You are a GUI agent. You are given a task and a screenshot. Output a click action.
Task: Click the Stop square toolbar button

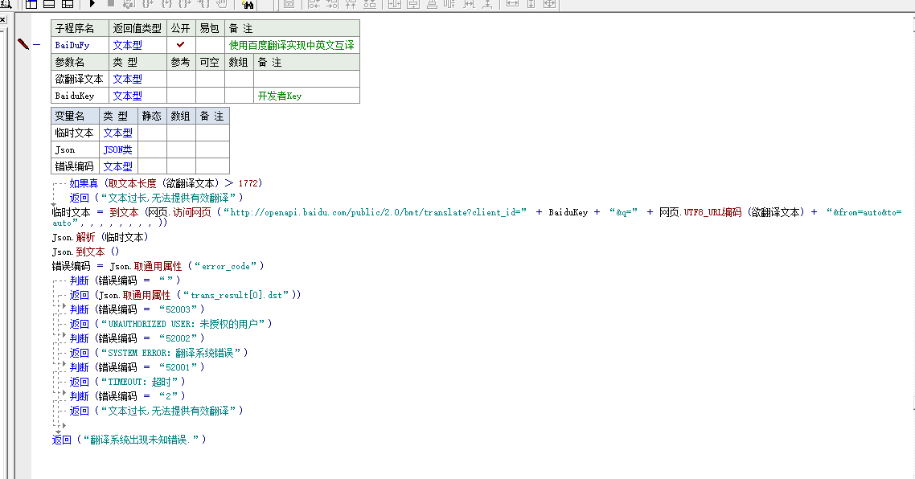click(110, 4)
